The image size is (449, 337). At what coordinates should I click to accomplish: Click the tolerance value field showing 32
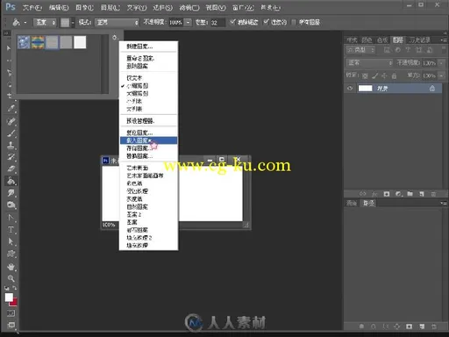click(217, 23)
